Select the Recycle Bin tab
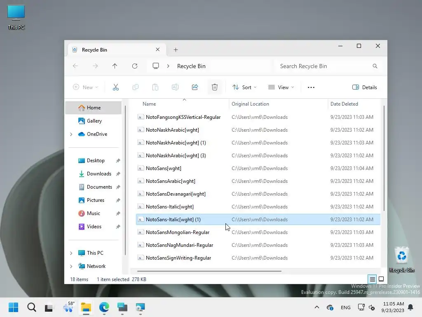 [117, 50]
